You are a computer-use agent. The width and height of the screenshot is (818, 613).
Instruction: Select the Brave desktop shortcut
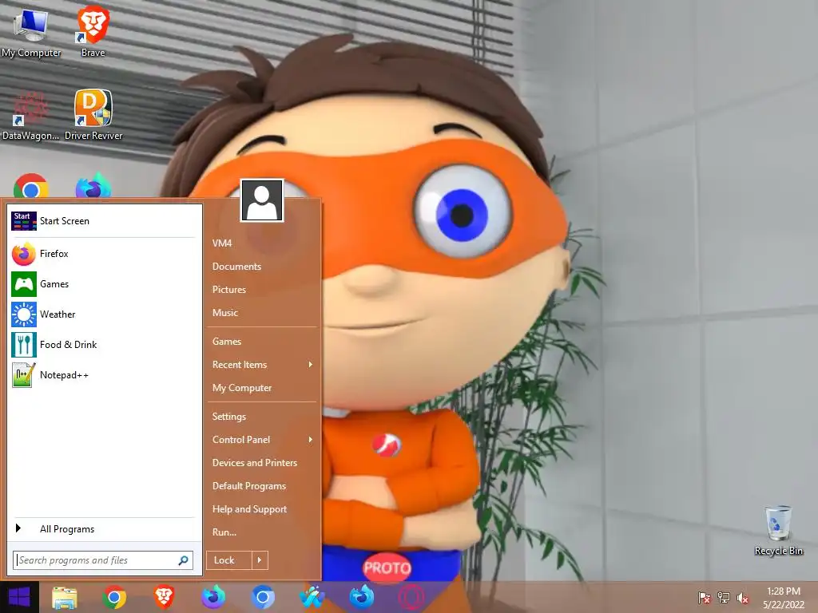pyautogui.click(x=93, y=32)
